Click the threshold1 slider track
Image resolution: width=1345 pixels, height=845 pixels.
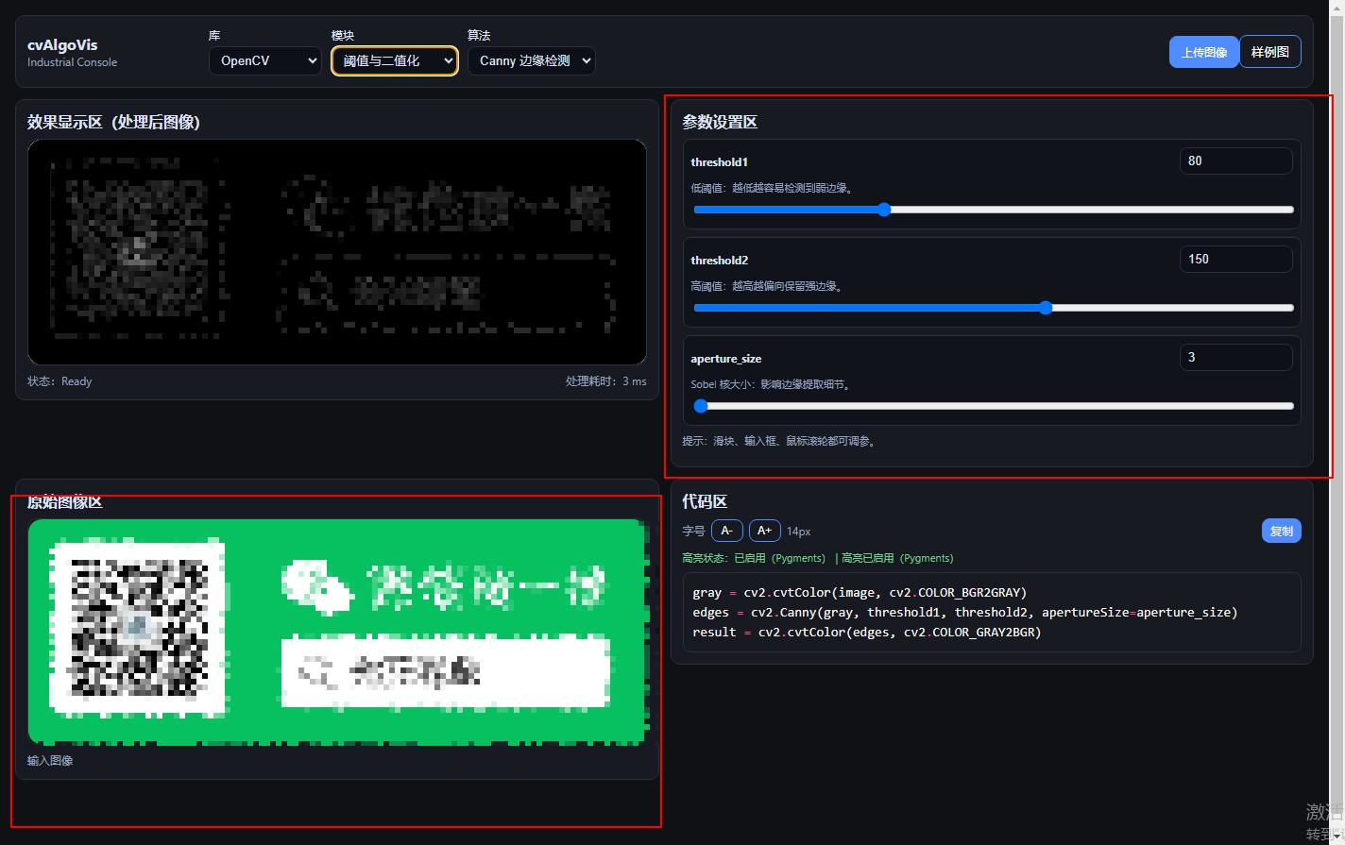coord(994,210)
